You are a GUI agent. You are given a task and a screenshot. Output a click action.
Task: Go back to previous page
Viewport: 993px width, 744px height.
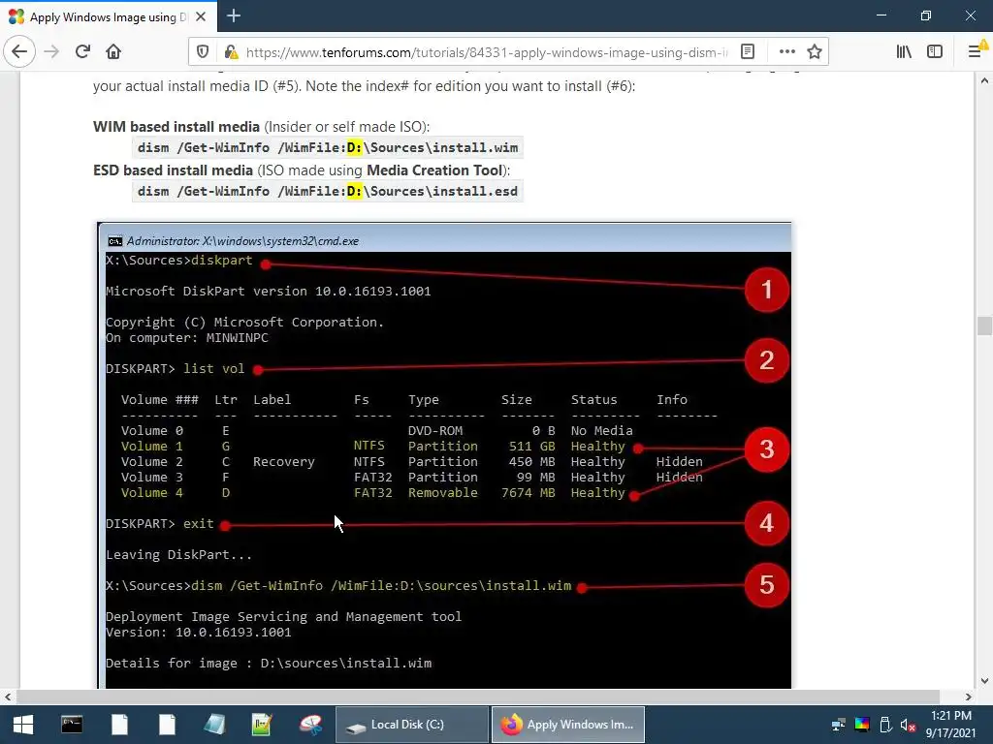[x=19, y=51]
